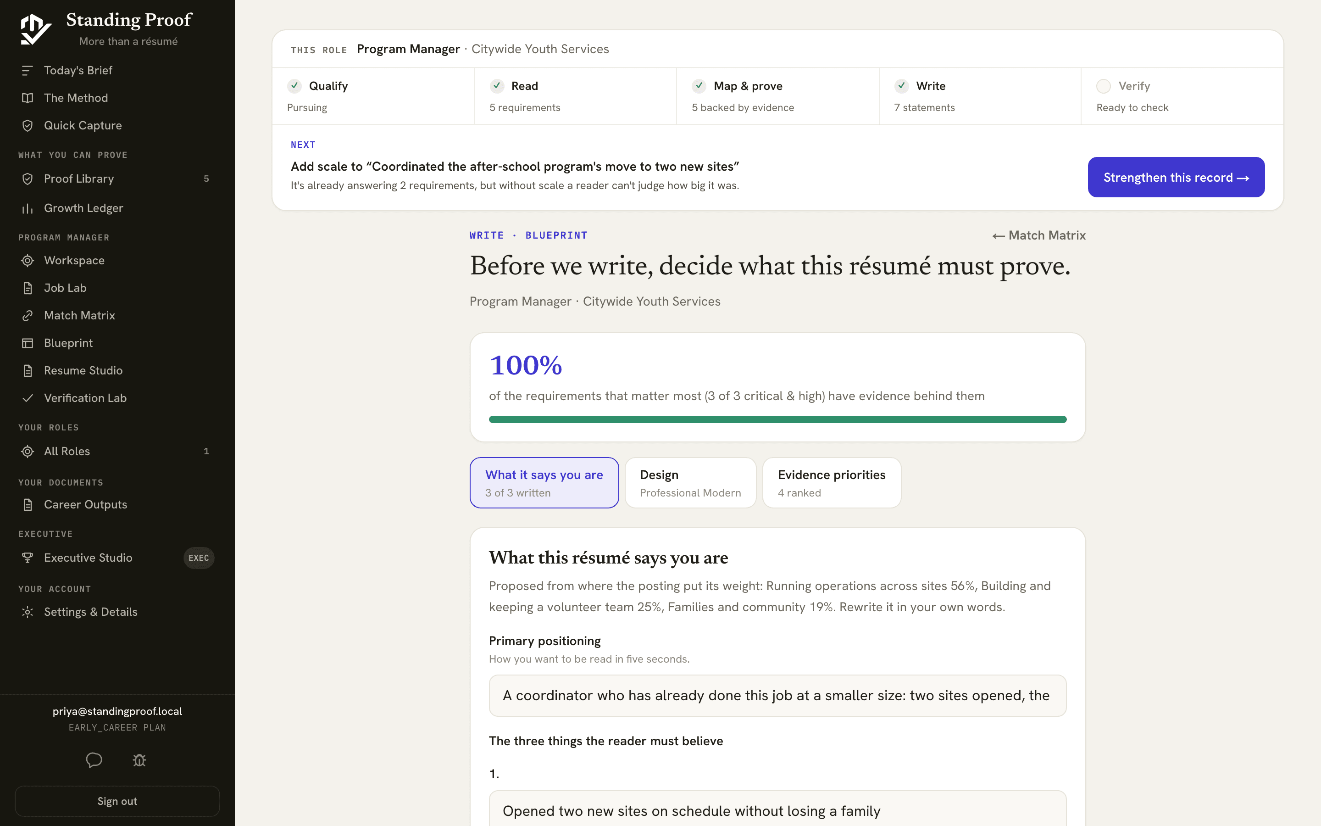
Task: Open the chat bubble feedback icon
Action: click(94, 760)
